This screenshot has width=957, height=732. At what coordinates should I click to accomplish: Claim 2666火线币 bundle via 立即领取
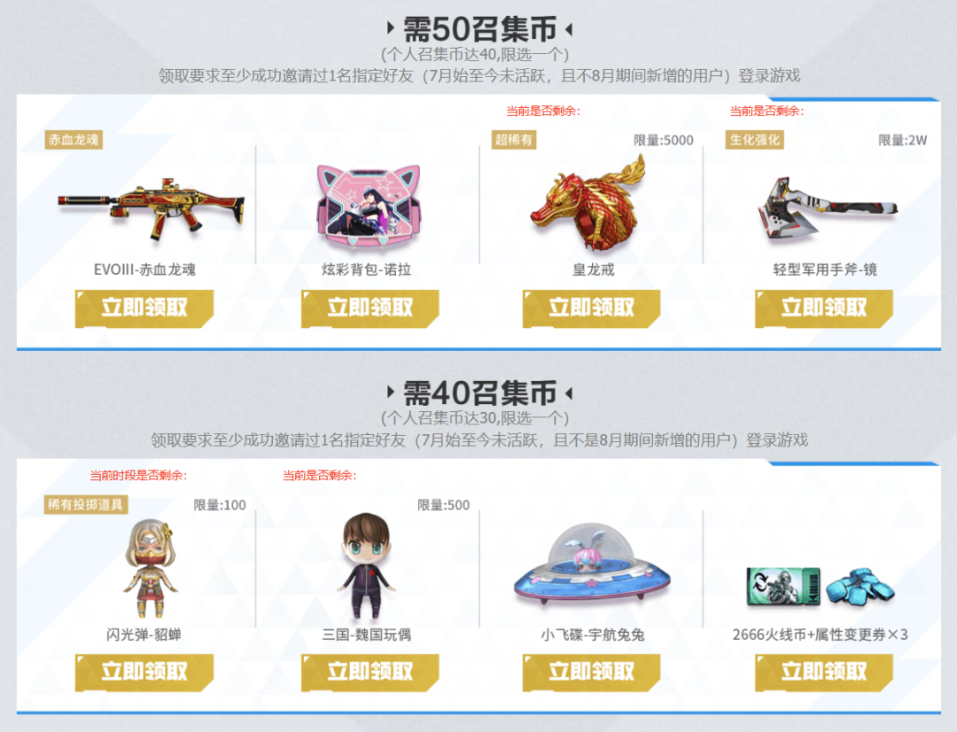[824, 673]
